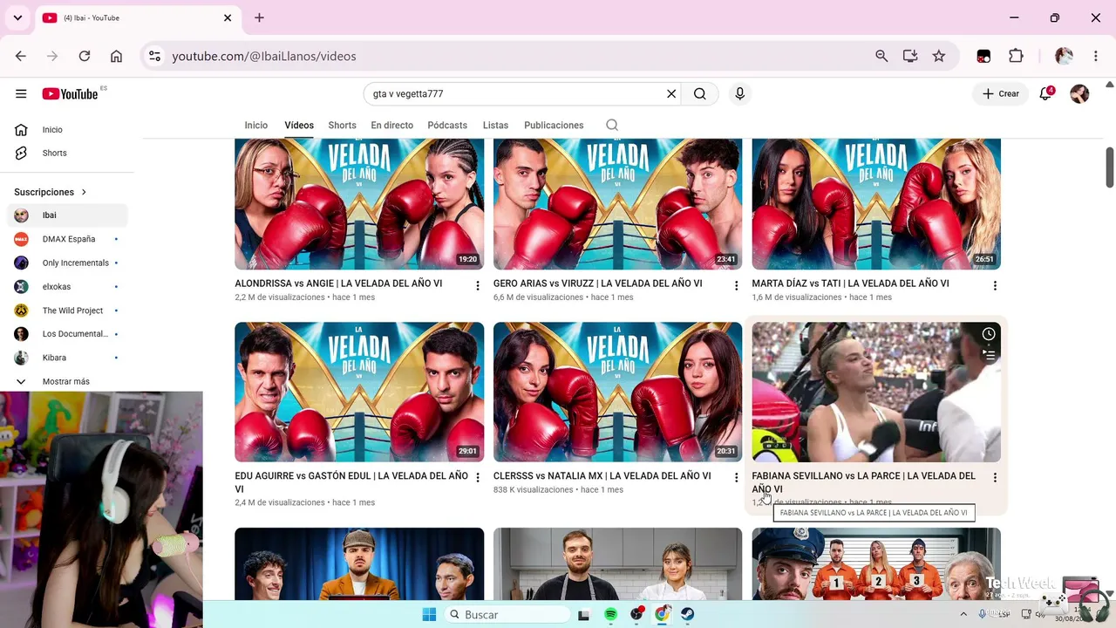
Task: Go back to the previous page
Action: 21,56
